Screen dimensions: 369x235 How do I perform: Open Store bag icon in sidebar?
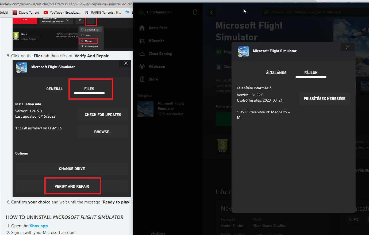click(142, 79)
